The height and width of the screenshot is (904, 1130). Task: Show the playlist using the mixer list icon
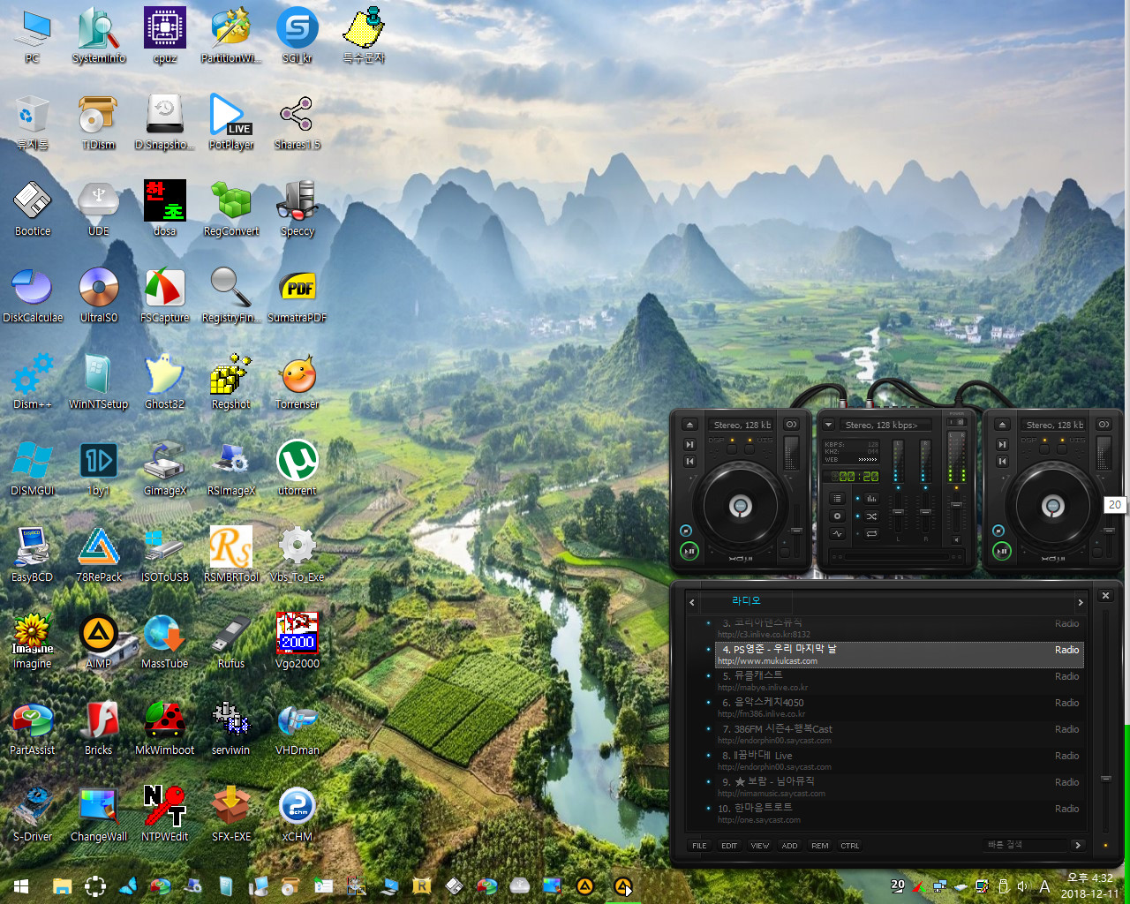pyautogui.click(x=837, y=498)
